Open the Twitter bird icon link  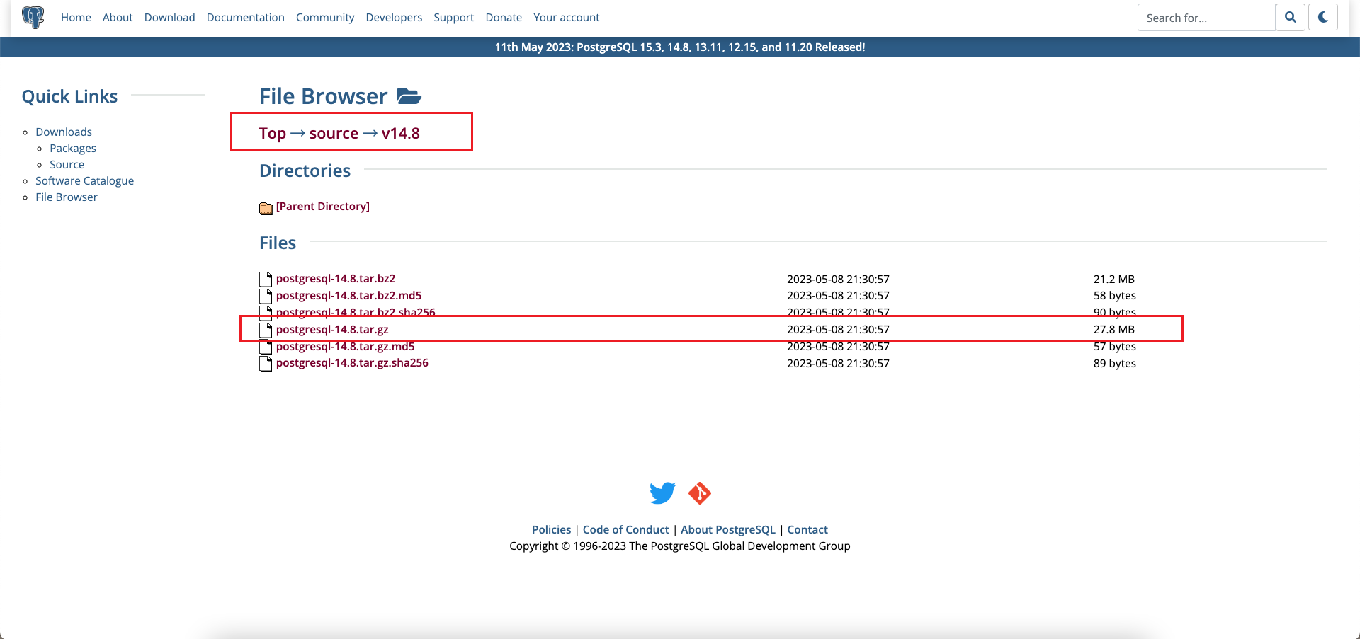[x=662, y=493]
